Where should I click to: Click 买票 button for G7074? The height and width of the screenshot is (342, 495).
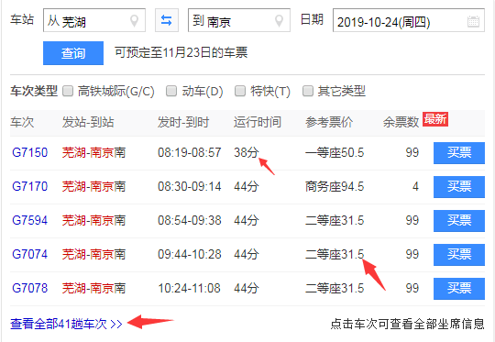point(459,255)
